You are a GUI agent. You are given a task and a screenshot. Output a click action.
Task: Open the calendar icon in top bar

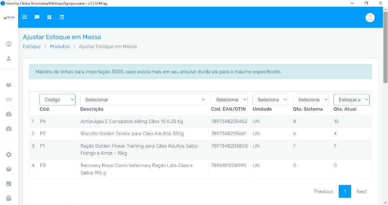(62, 17)
